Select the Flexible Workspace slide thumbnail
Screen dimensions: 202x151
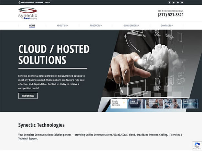(154, 103)
